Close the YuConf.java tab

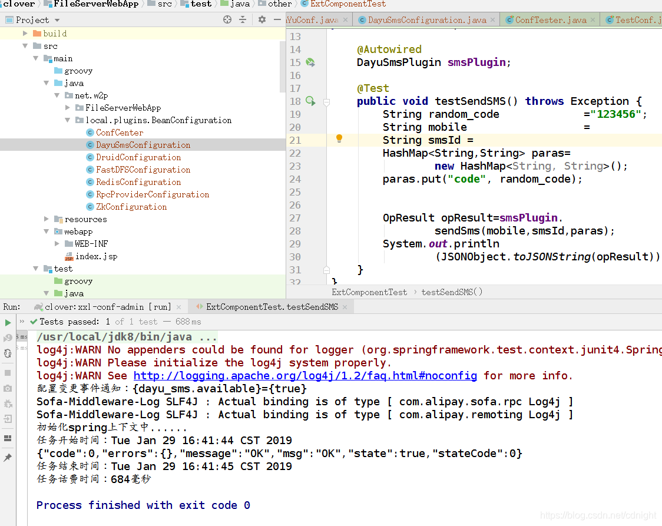(x=345, y=20)
